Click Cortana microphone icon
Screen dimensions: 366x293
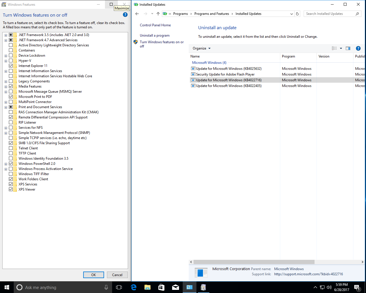[106, 287]
